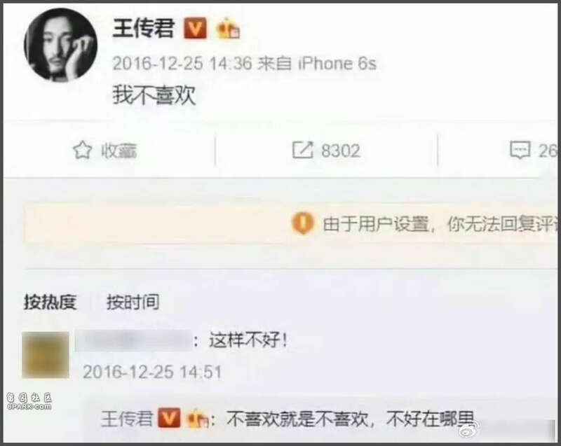Sort comments by 按热度
Image resolution: width=561 pixels, height=446 pixels.
tap(50, 302)
